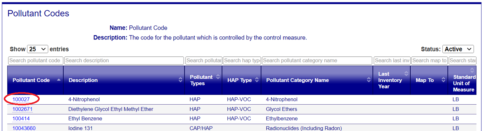Sort by Pollutant Code column arrow
484x131 pixels.
[59, 80]
